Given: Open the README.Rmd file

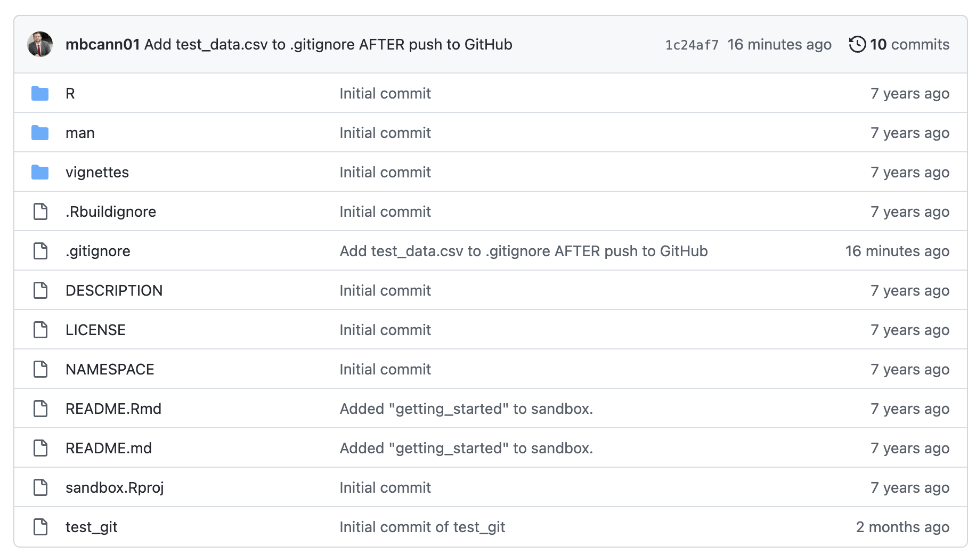Looking at the screenshot, I should 113,409.
